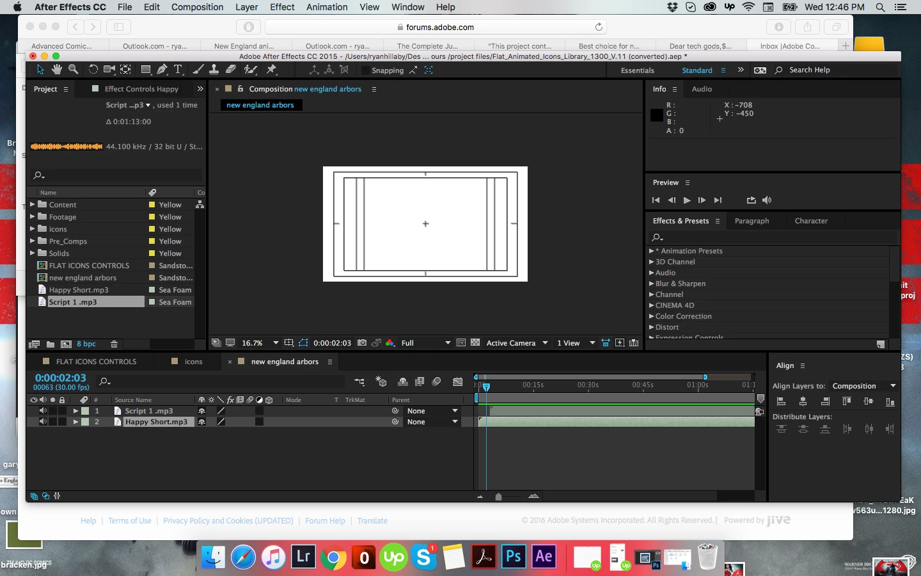Toggle the transparency grid icon

(x=475, y=343)
